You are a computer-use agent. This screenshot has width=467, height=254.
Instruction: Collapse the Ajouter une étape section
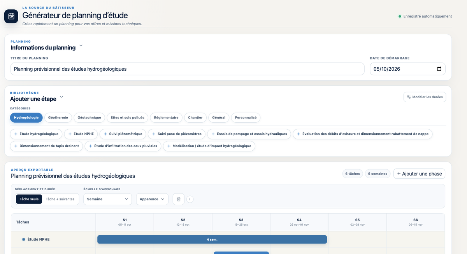pyautogui.click(x=61, y=97)
